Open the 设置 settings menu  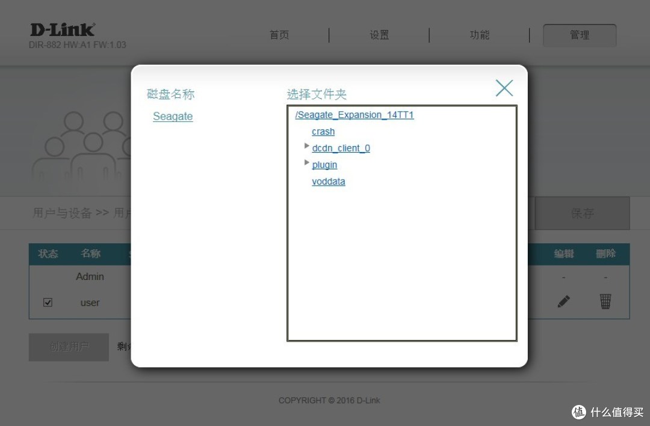[379, 35]
